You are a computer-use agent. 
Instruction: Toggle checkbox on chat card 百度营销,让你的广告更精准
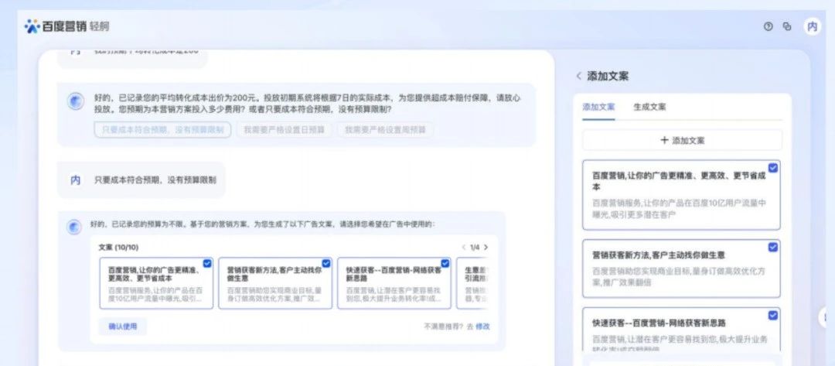click(207, 263)
